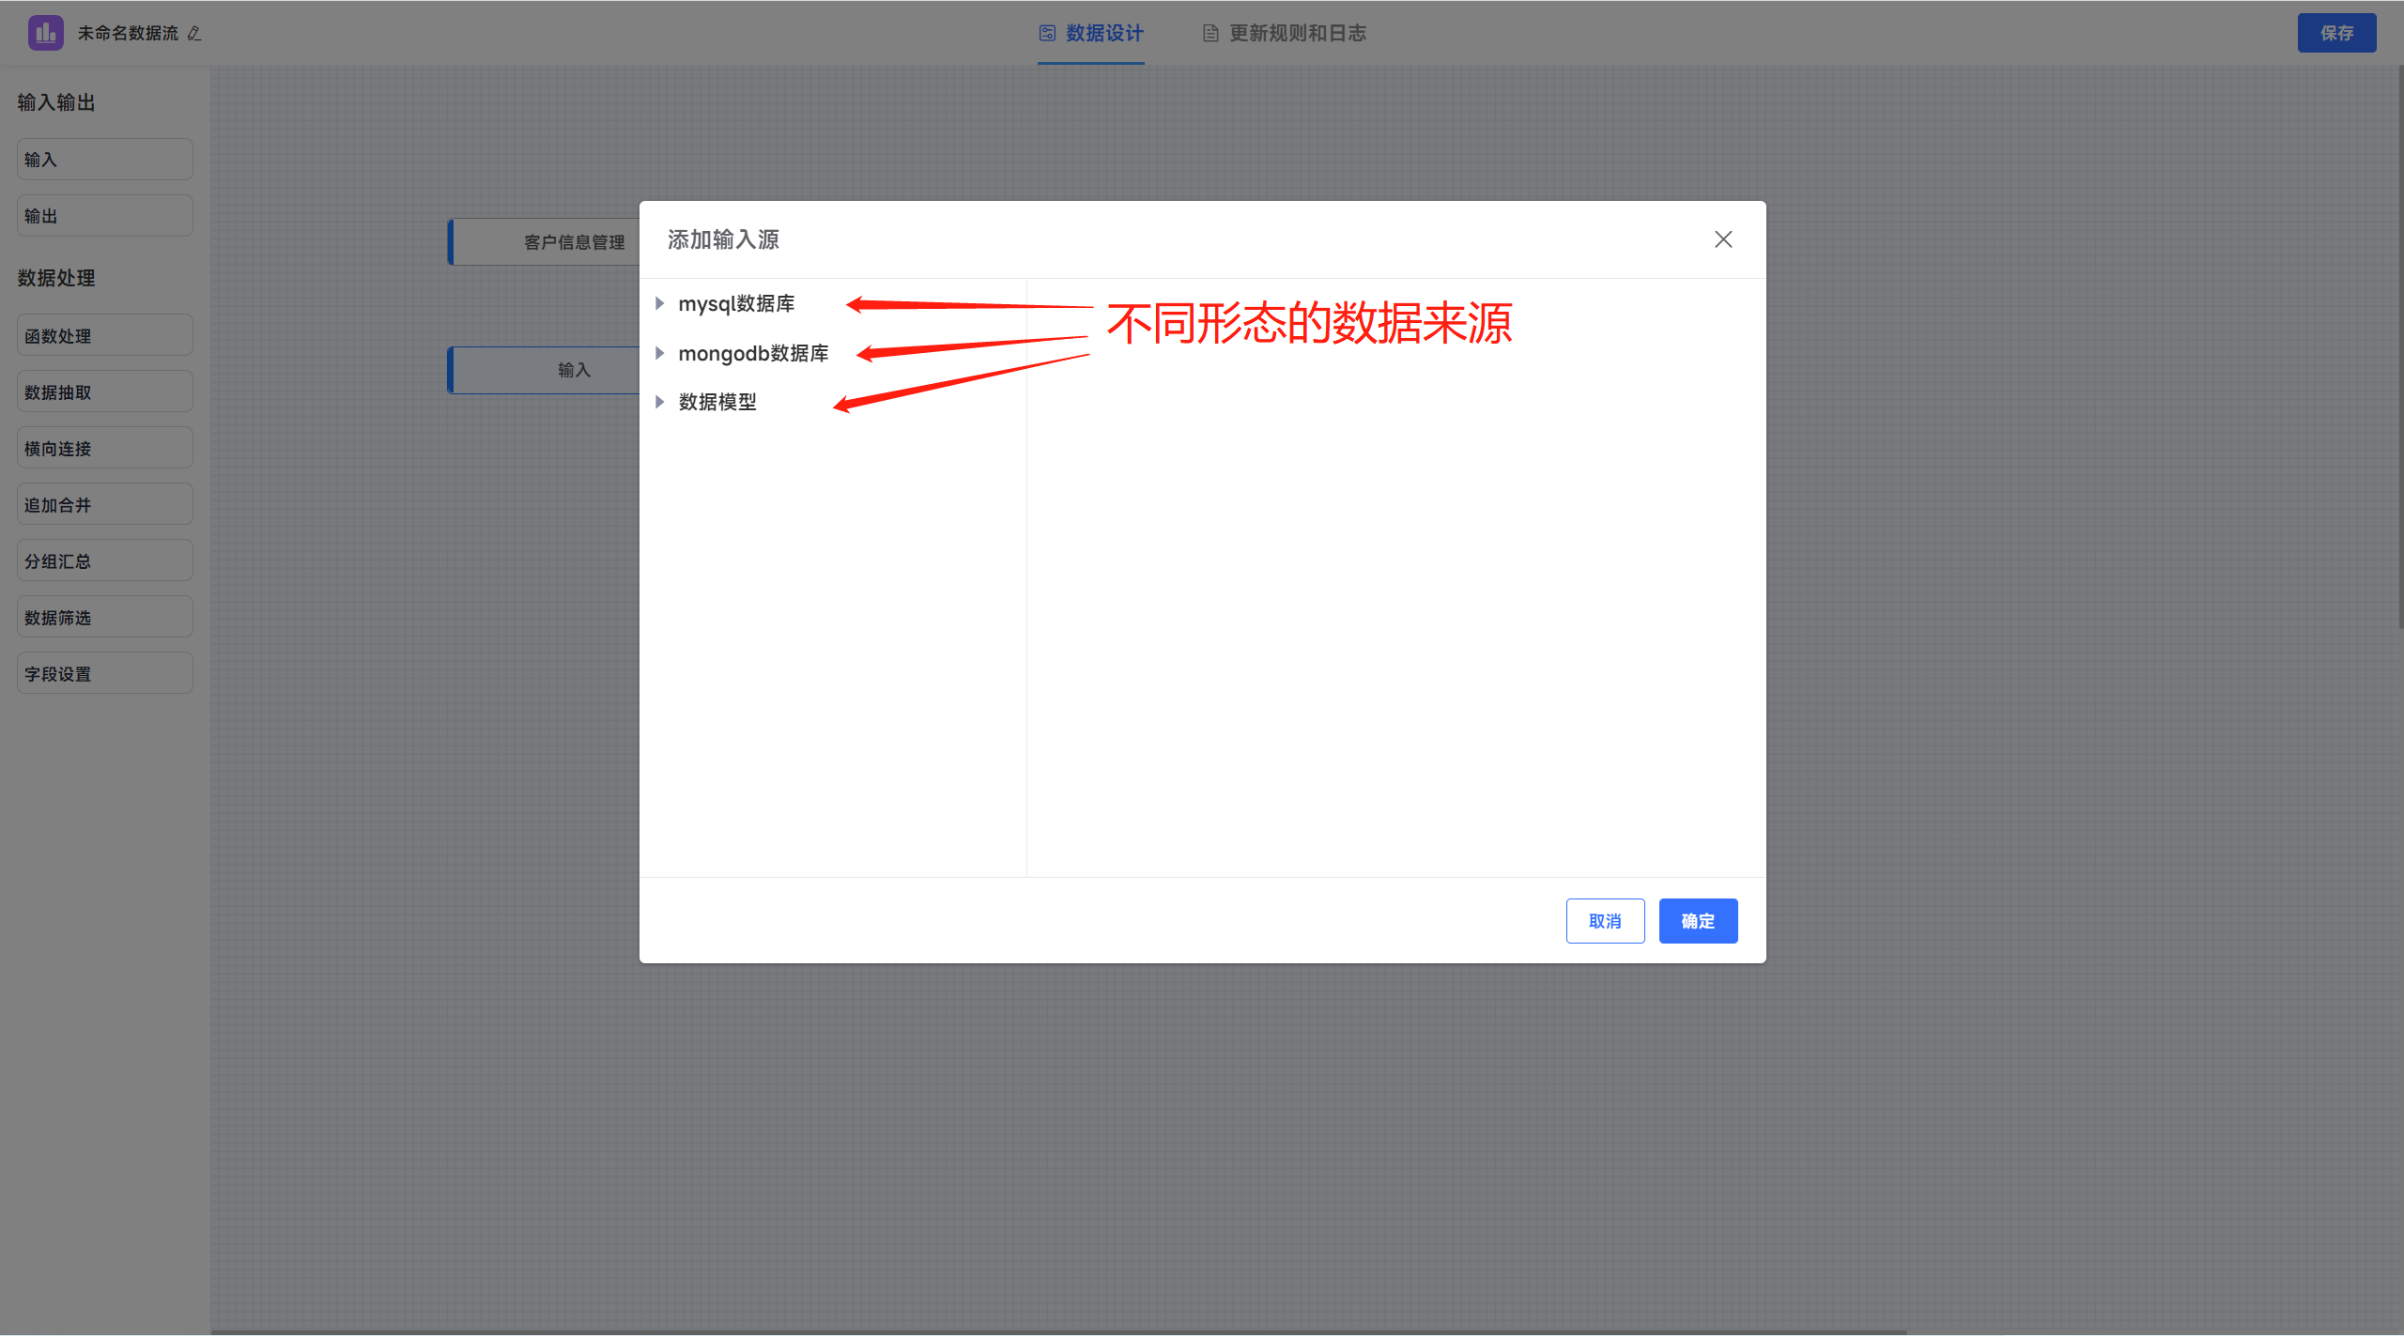This screenshot has width=2404, height=1336.
Task: Expand the 数据模型 tree node arrow
Action: tap(659, 402)
